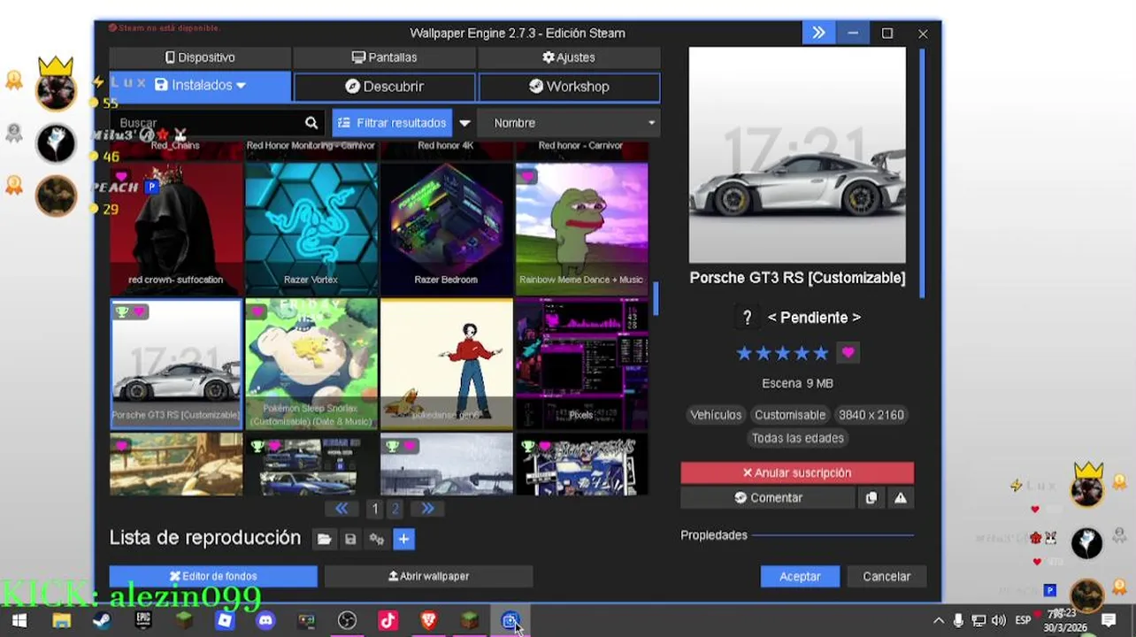Open Windows Start menu
Viewport: 1136px width, 637px height.
(19, 621)
